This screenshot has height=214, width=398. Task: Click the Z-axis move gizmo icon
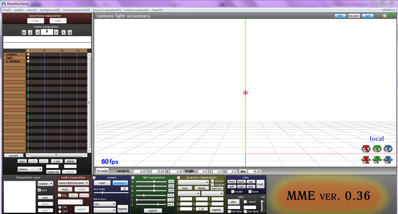388,160
